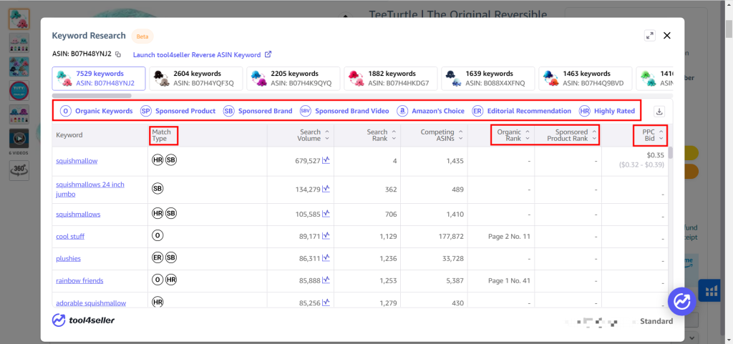Sort by Search Rank column arrows

(394, 135)
